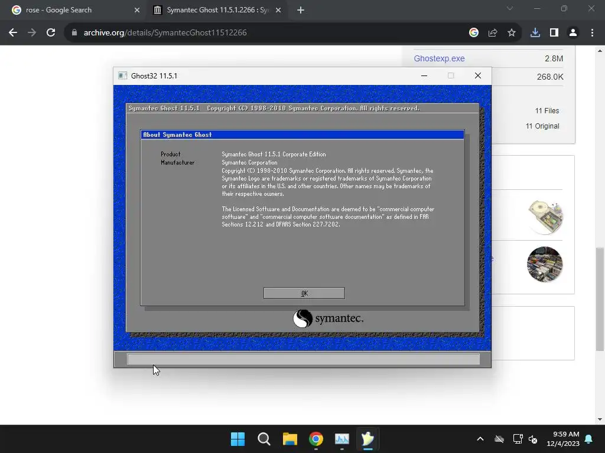Click the Ghost32 status bar field

pyautogui.click(x=303, y=359)
